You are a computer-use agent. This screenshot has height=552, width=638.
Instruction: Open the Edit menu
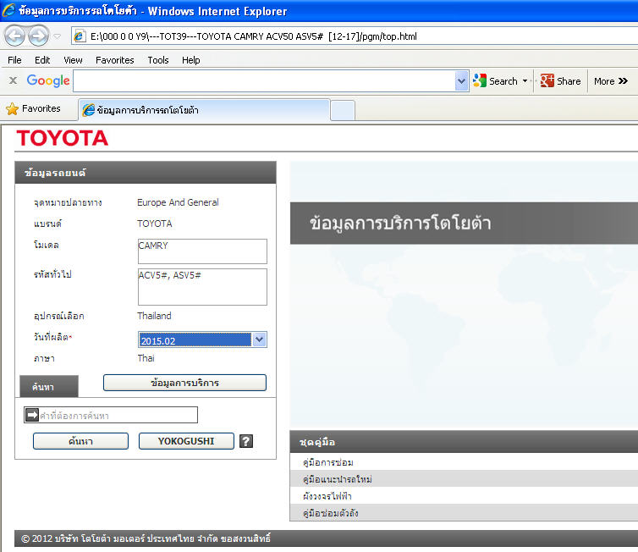[42, 60]
